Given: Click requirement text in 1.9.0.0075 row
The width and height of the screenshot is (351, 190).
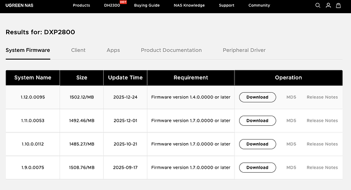Looking at the screenshot, I should coord(191,168).
